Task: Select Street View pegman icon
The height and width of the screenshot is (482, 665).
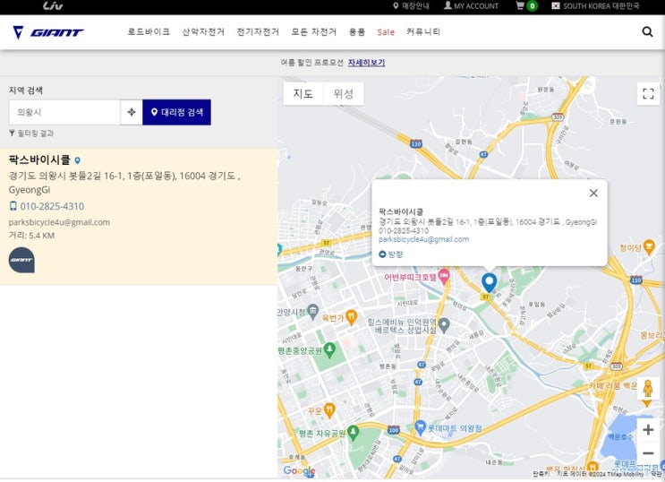Action: [648, 389]
